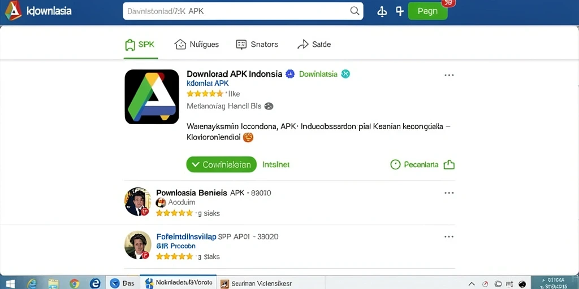Click the avatar of the 'SPP AP01' result
This screenshot has width=579, height=289.
pyautogui.click(x=137, y=245)
